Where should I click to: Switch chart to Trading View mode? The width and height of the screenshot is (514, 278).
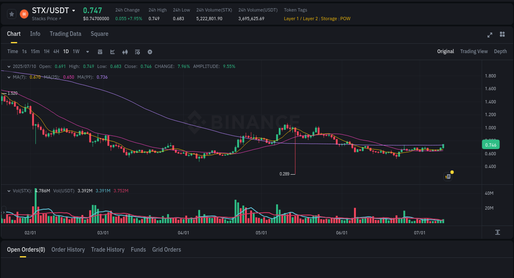(474, 51)
